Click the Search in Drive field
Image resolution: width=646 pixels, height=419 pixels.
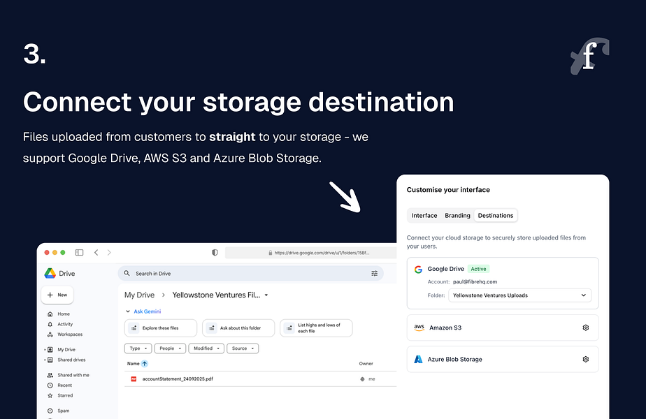click(x=250, y=273)
